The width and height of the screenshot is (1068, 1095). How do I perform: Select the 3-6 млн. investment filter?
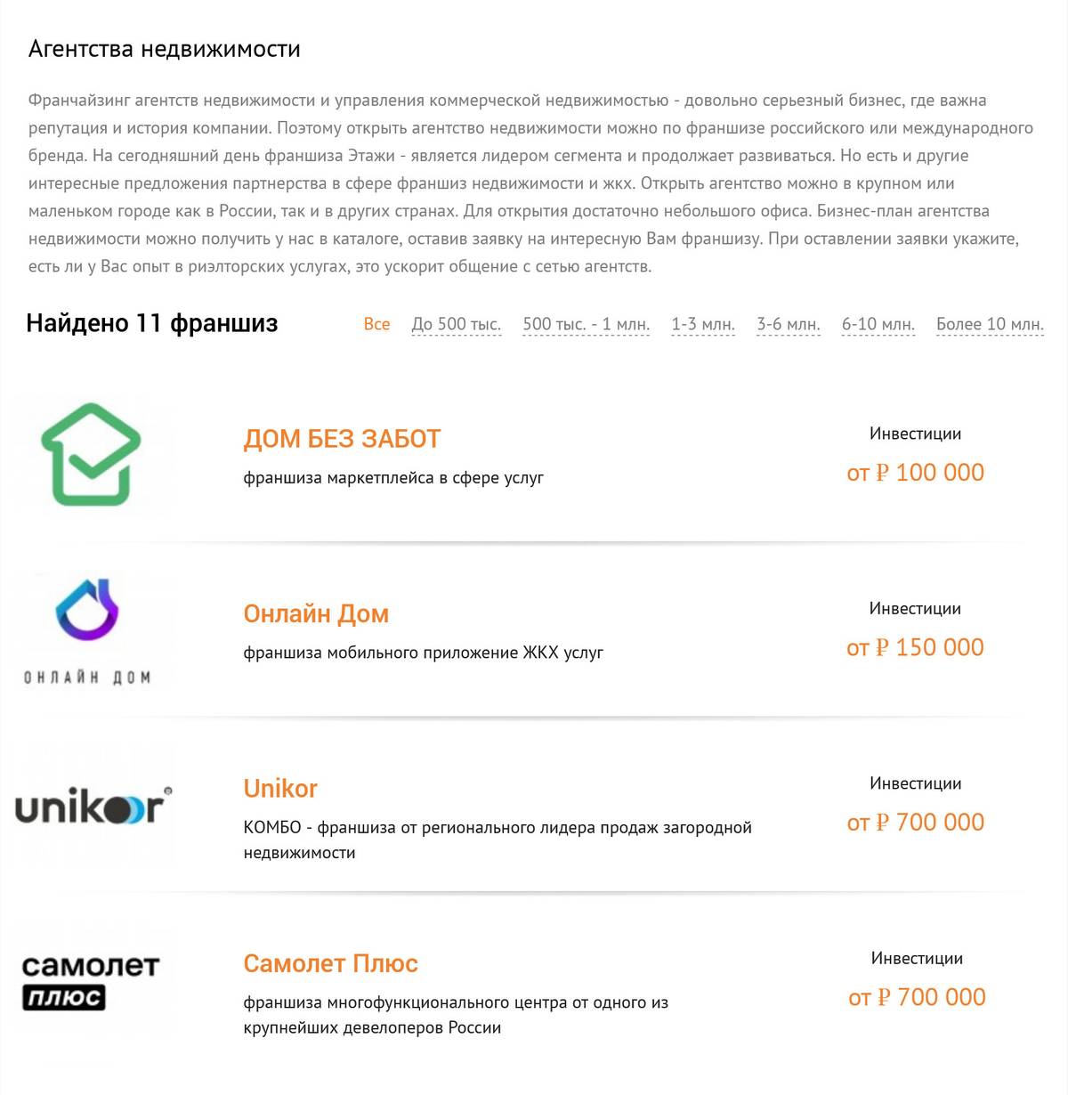789,324
